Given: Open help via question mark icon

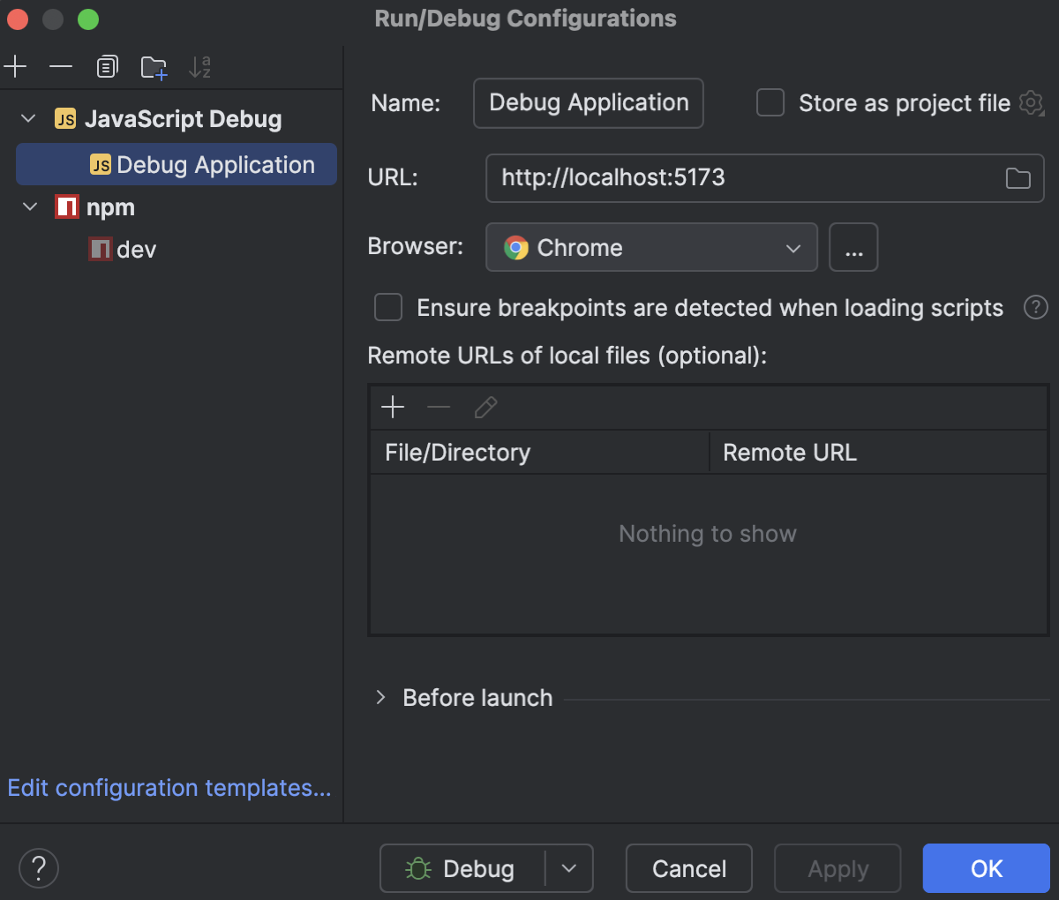Looking at the screenshot, I should (x=38, y=868).
